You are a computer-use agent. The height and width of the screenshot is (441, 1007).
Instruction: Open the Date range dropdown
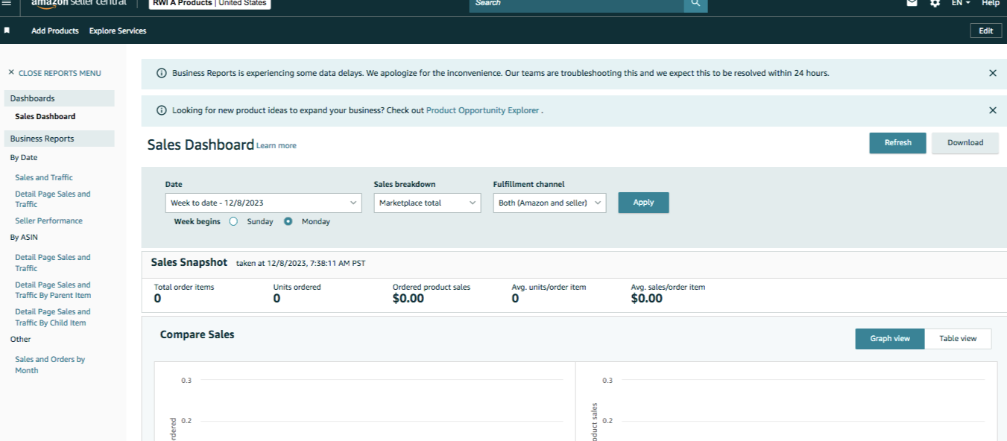(263, 203)
